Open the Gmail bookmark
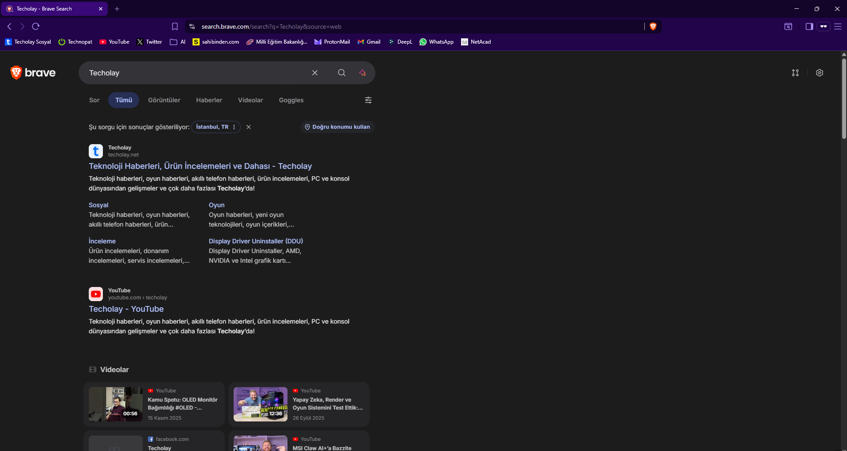 click(369, 42)
